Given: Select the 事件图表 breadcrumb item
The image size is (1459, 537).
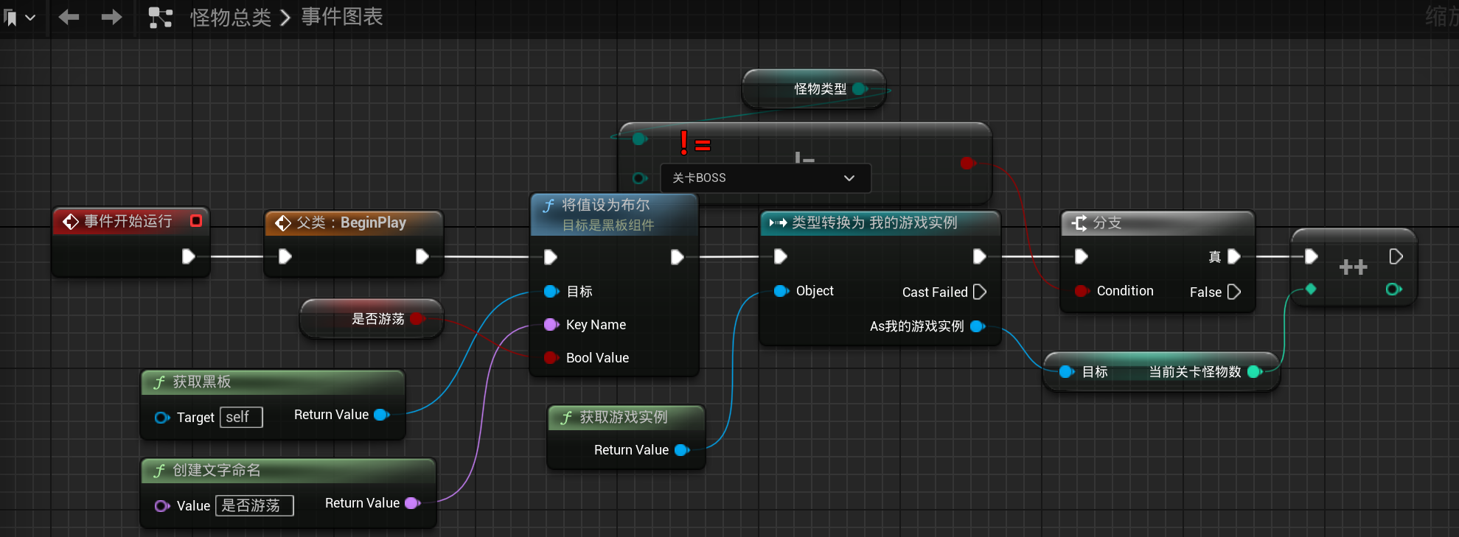Looking at the screenshot, I should pos(342,17).
